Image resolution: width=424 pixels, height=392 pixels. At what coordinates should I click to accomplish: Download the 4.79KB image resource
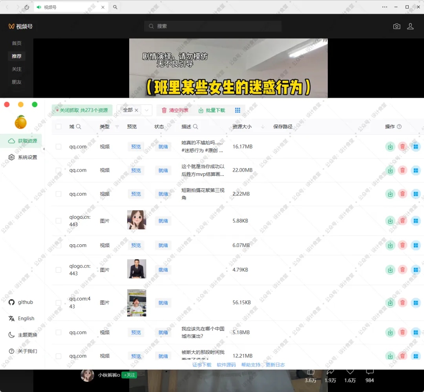pyautogui.click(x=390, y=270)
